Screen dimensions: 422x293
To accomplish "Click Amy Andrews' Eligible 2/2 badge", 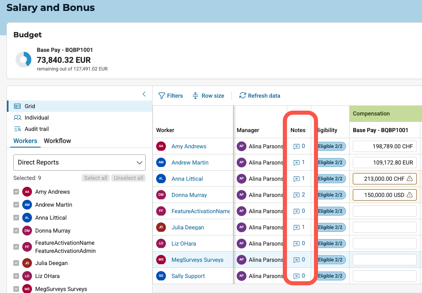I will [x=330, y=146].
